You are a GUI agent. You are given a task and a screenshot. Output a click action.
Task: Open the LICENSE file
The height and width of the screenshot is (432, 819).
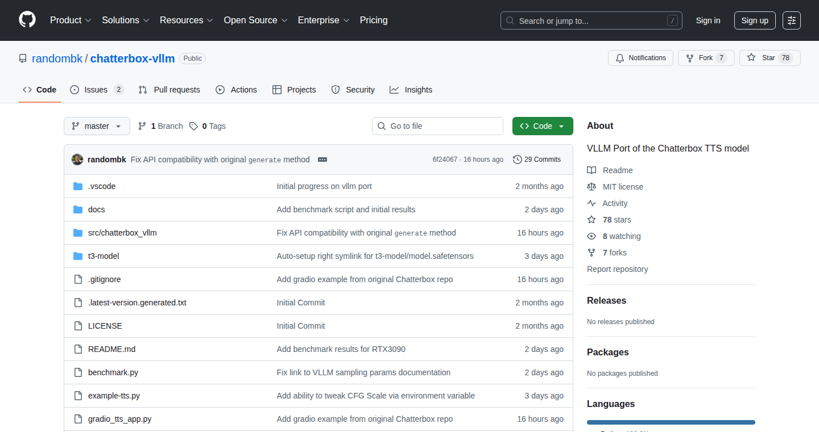tap(105, 326)
